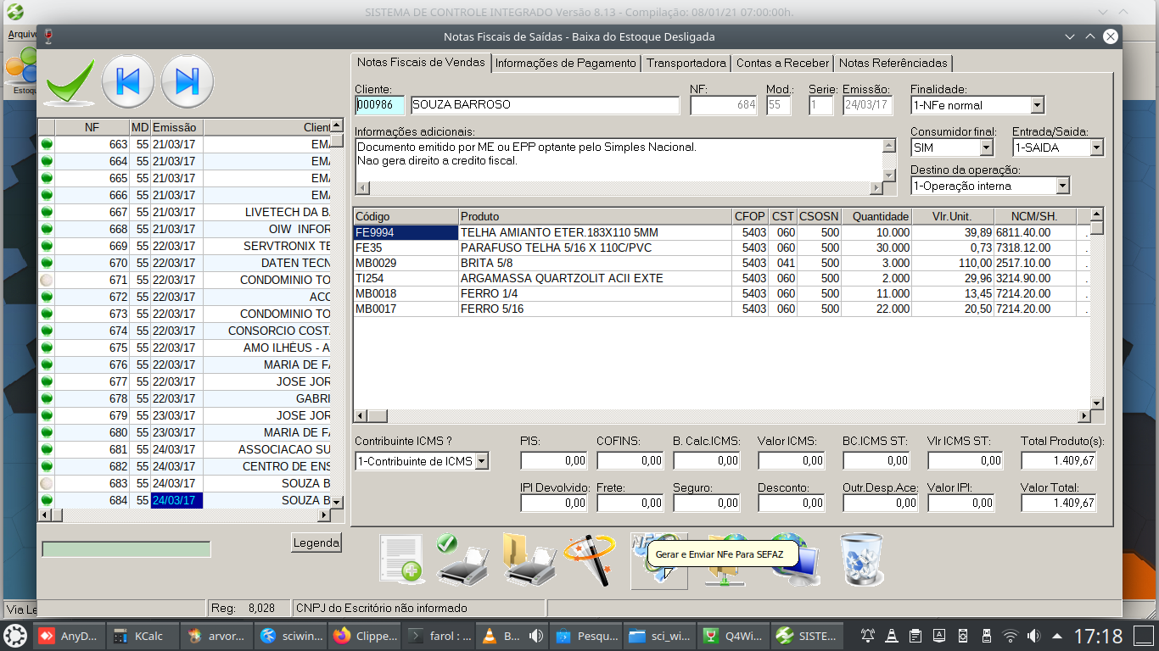Image resolution: width=1159 pixels, height=651 pixels.
Task: Go to the first record arrow button
Action: [127, 81]
